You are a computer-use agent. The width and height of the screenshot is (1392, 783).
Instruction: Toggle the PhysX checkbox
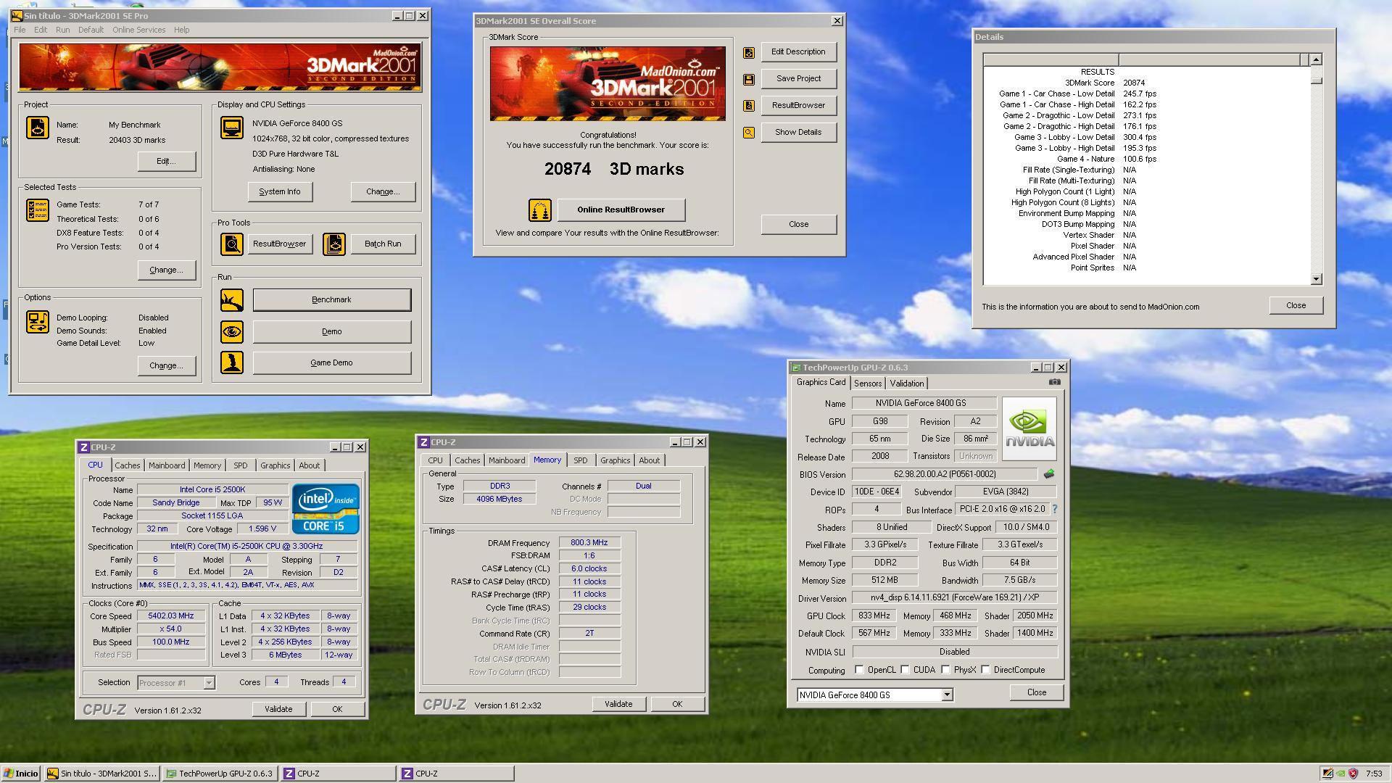tap(946, 670)
